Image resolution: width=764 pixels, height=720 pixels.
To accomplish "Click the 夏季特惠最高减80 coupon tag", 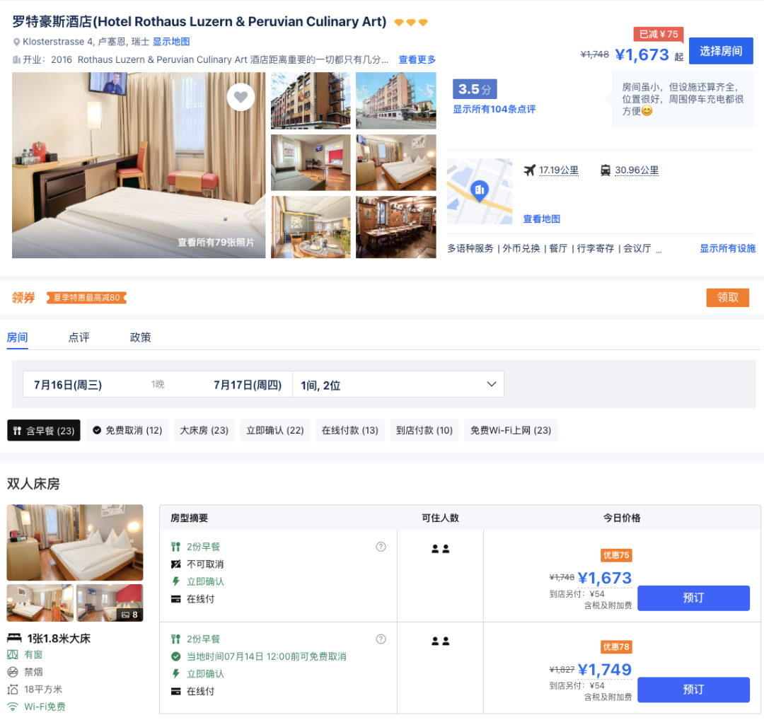I will (87, 298).
